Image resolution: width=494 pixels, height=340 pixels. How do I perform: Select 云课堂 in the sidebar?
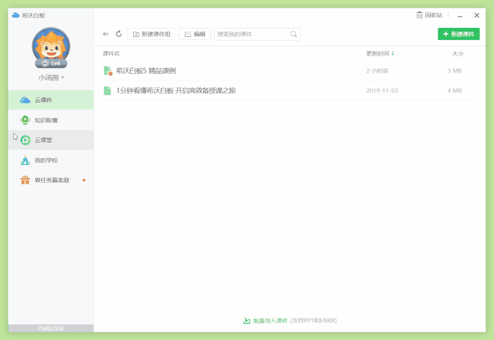tap(51, 140)
